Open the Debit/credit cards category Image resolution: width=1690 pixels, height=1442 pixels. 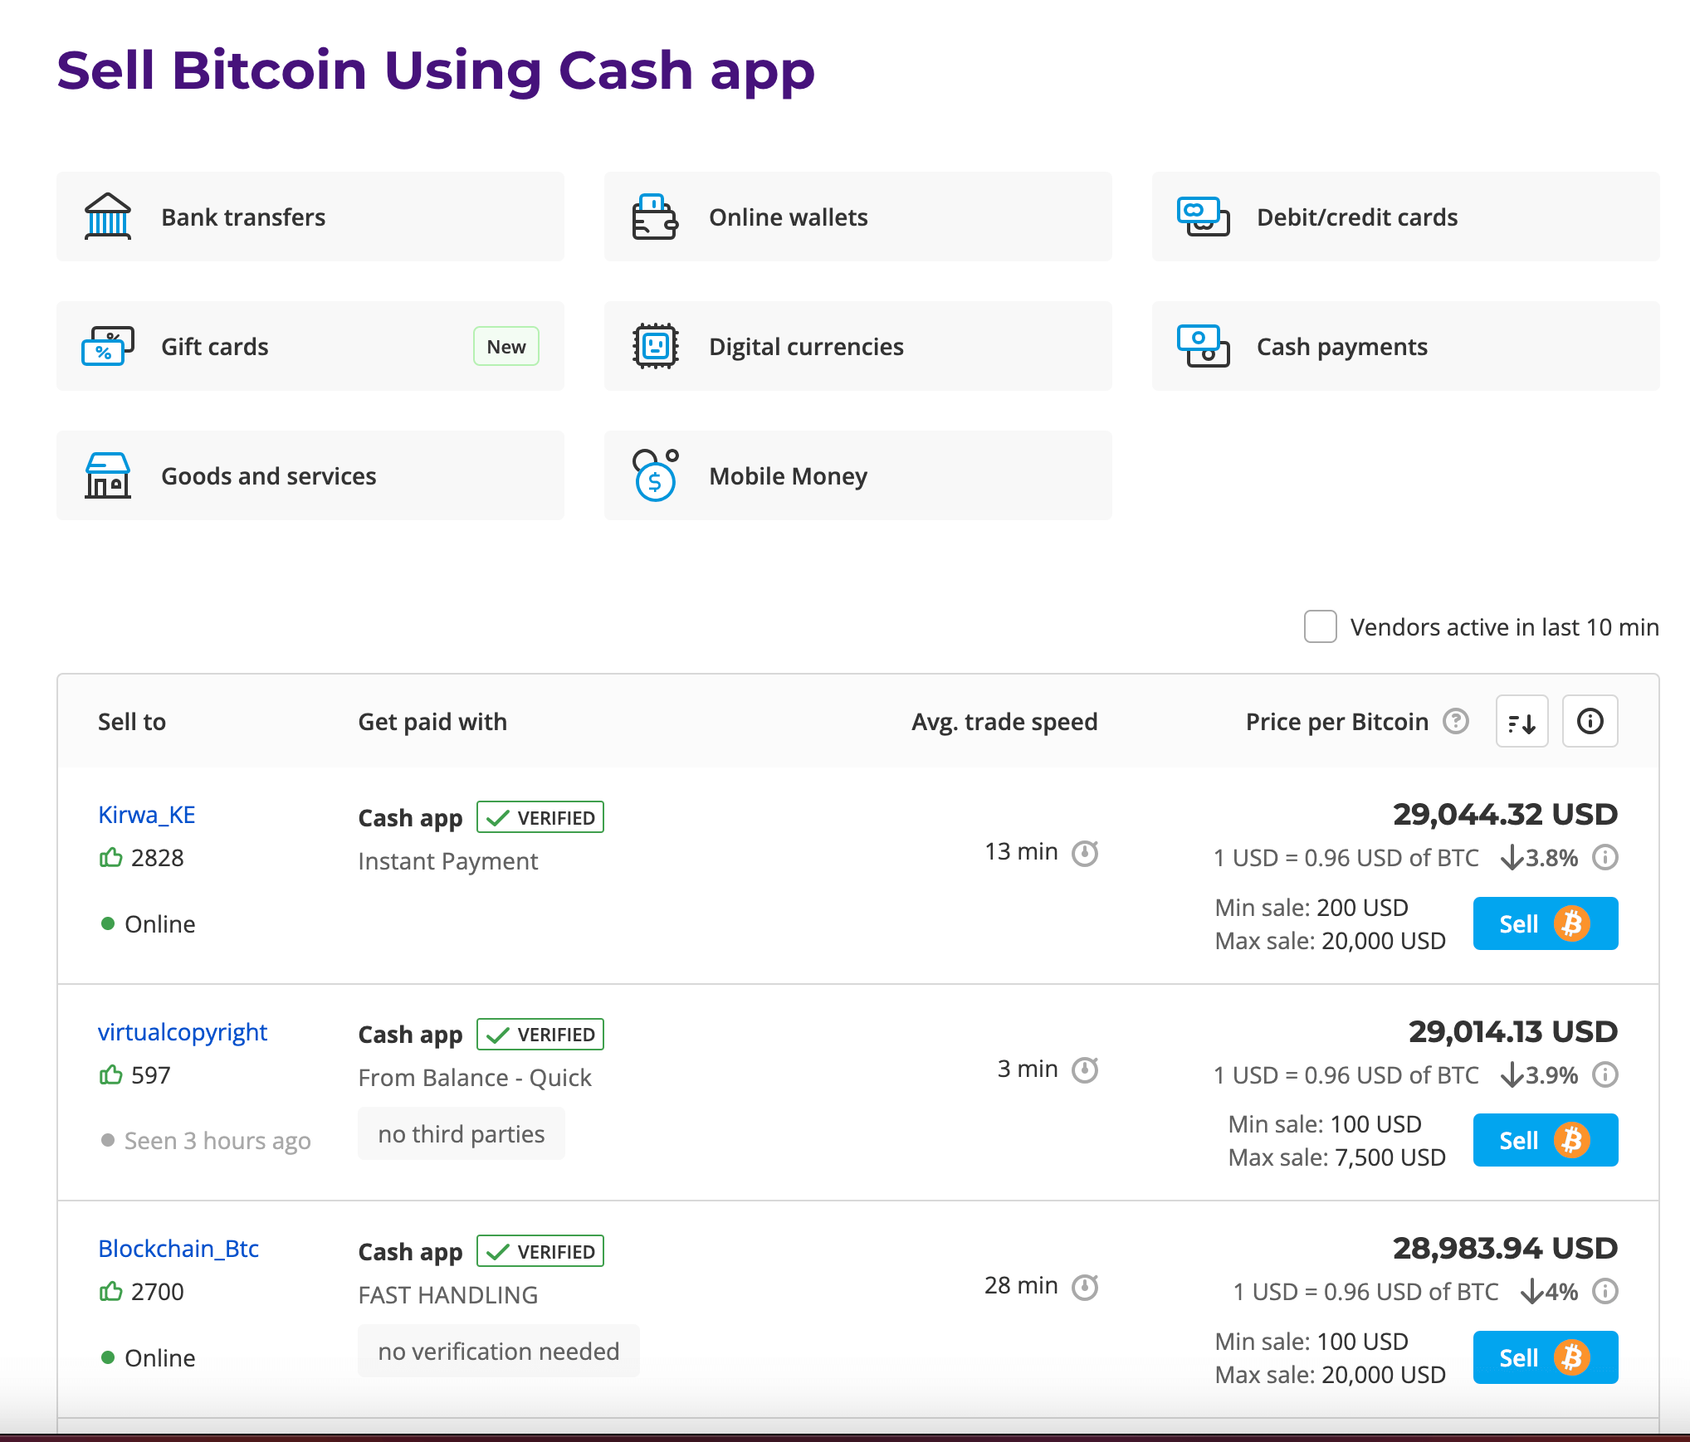(x=1405, y=217)
